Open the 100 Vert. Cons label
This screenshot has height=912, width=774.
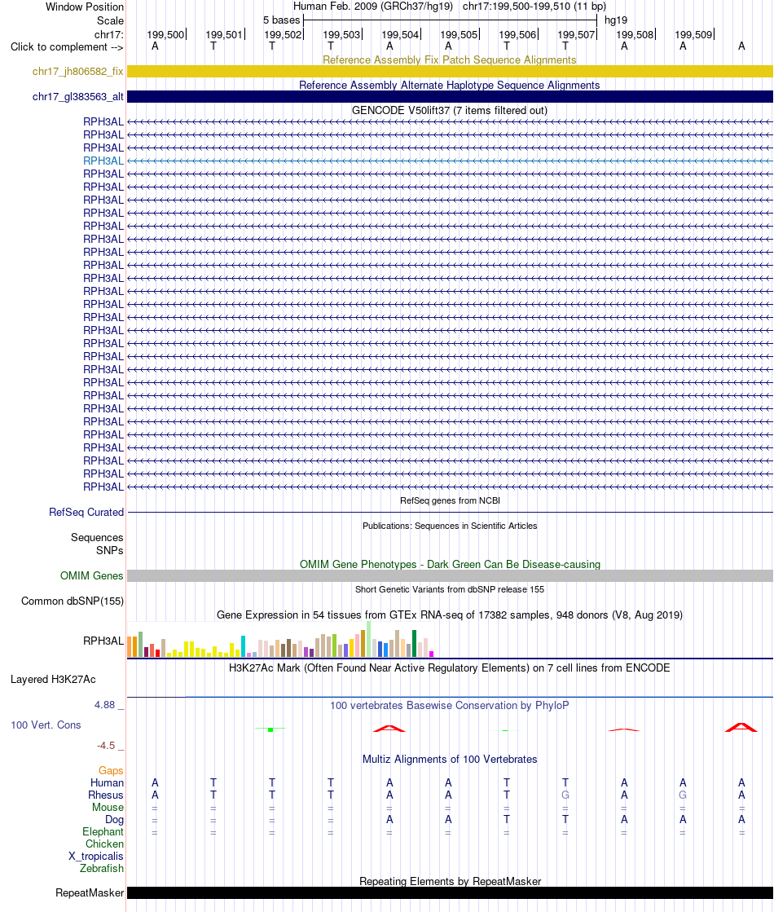pyautogui.click(x=46, y=725)
